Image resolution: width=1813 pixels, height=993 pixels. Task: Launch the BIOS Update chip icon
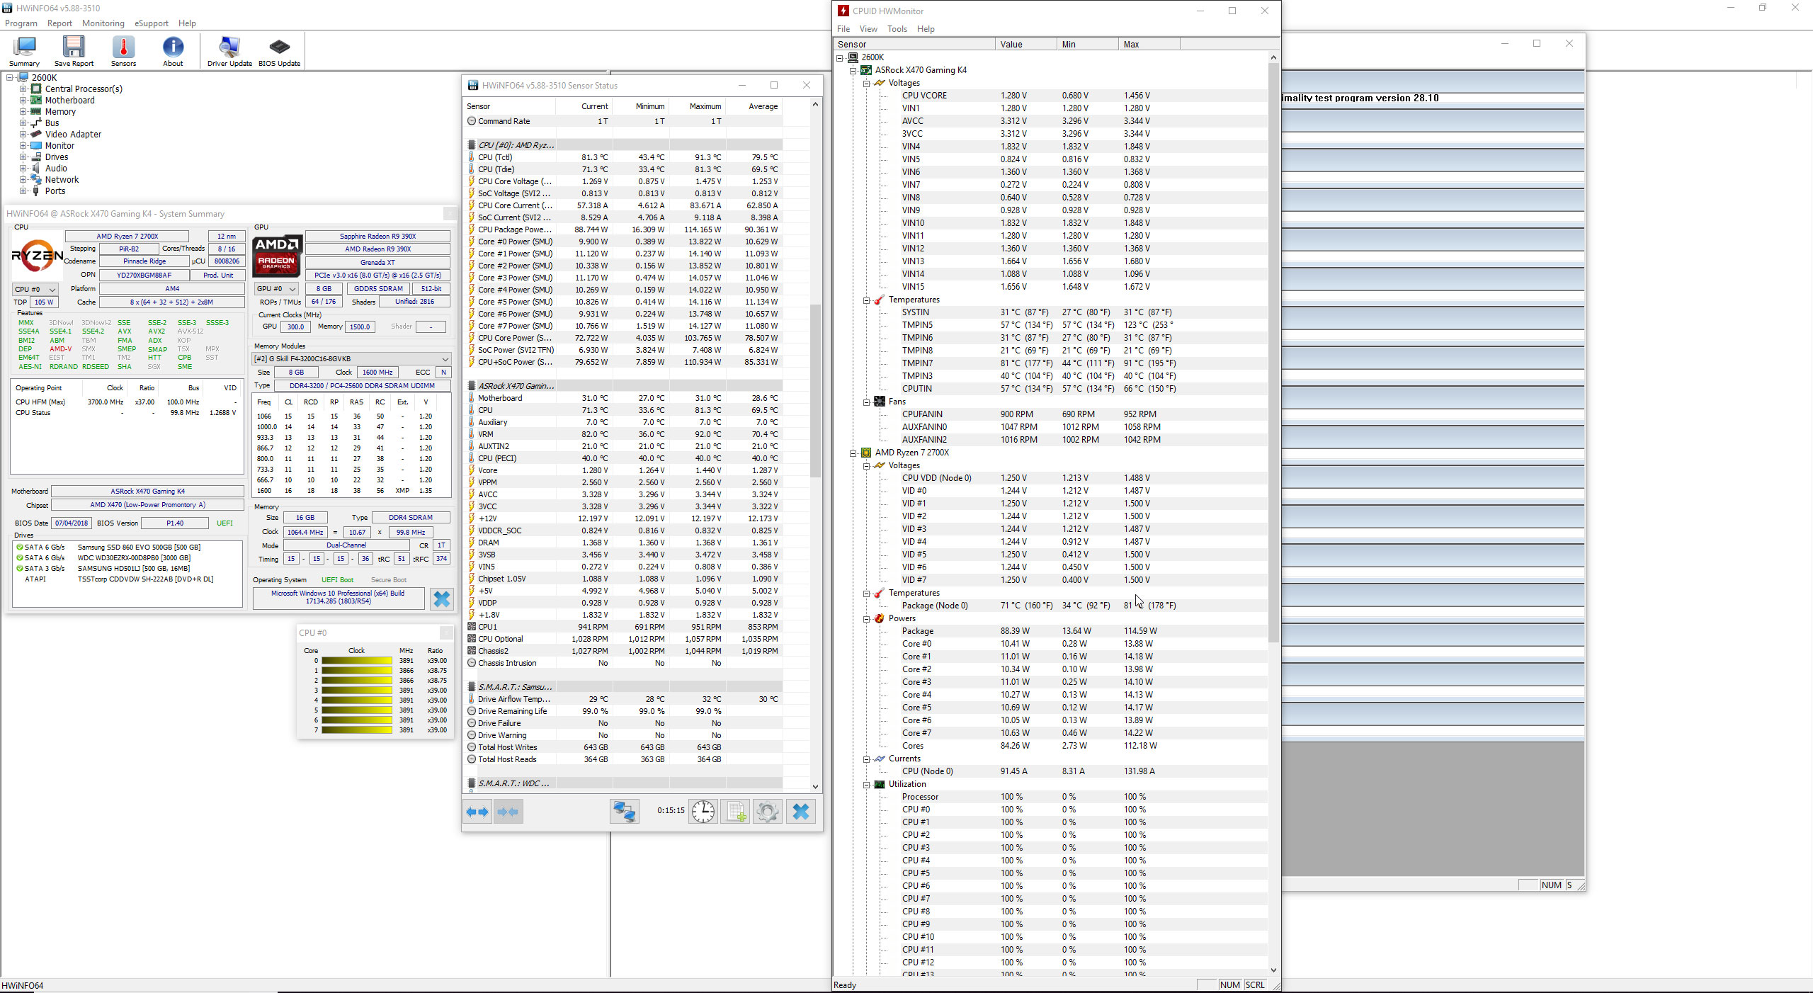coord(279,51)
